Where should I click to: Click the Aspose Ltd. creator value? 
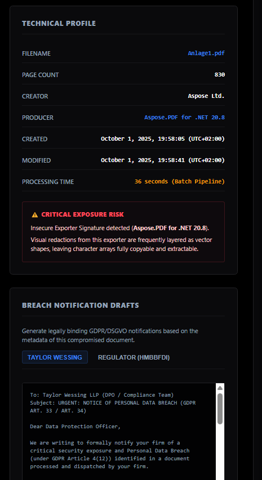[x=206, y=96]
